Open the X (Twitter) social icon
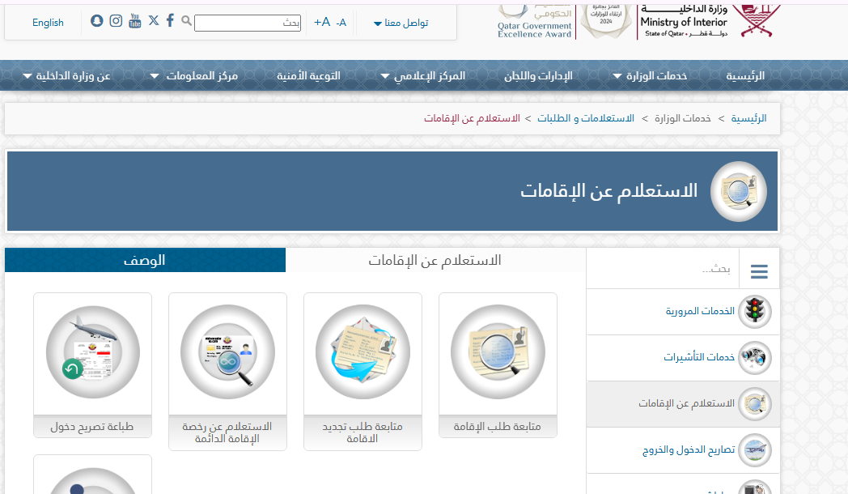 click(x=154, y=20)
